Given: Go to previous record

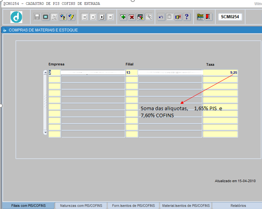Looking at the screenshot, I should (x=93, y=17).
